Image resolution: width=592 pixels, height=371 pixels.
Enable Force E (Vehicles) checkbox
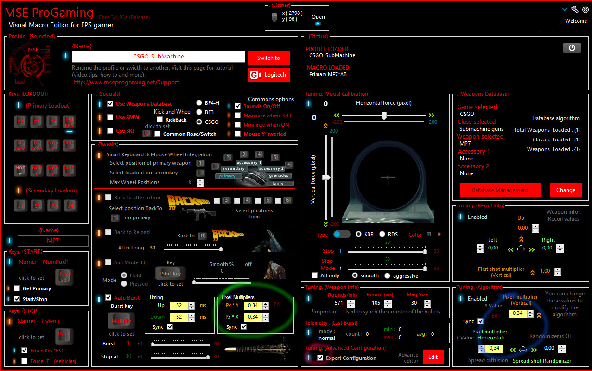point(24,361)
